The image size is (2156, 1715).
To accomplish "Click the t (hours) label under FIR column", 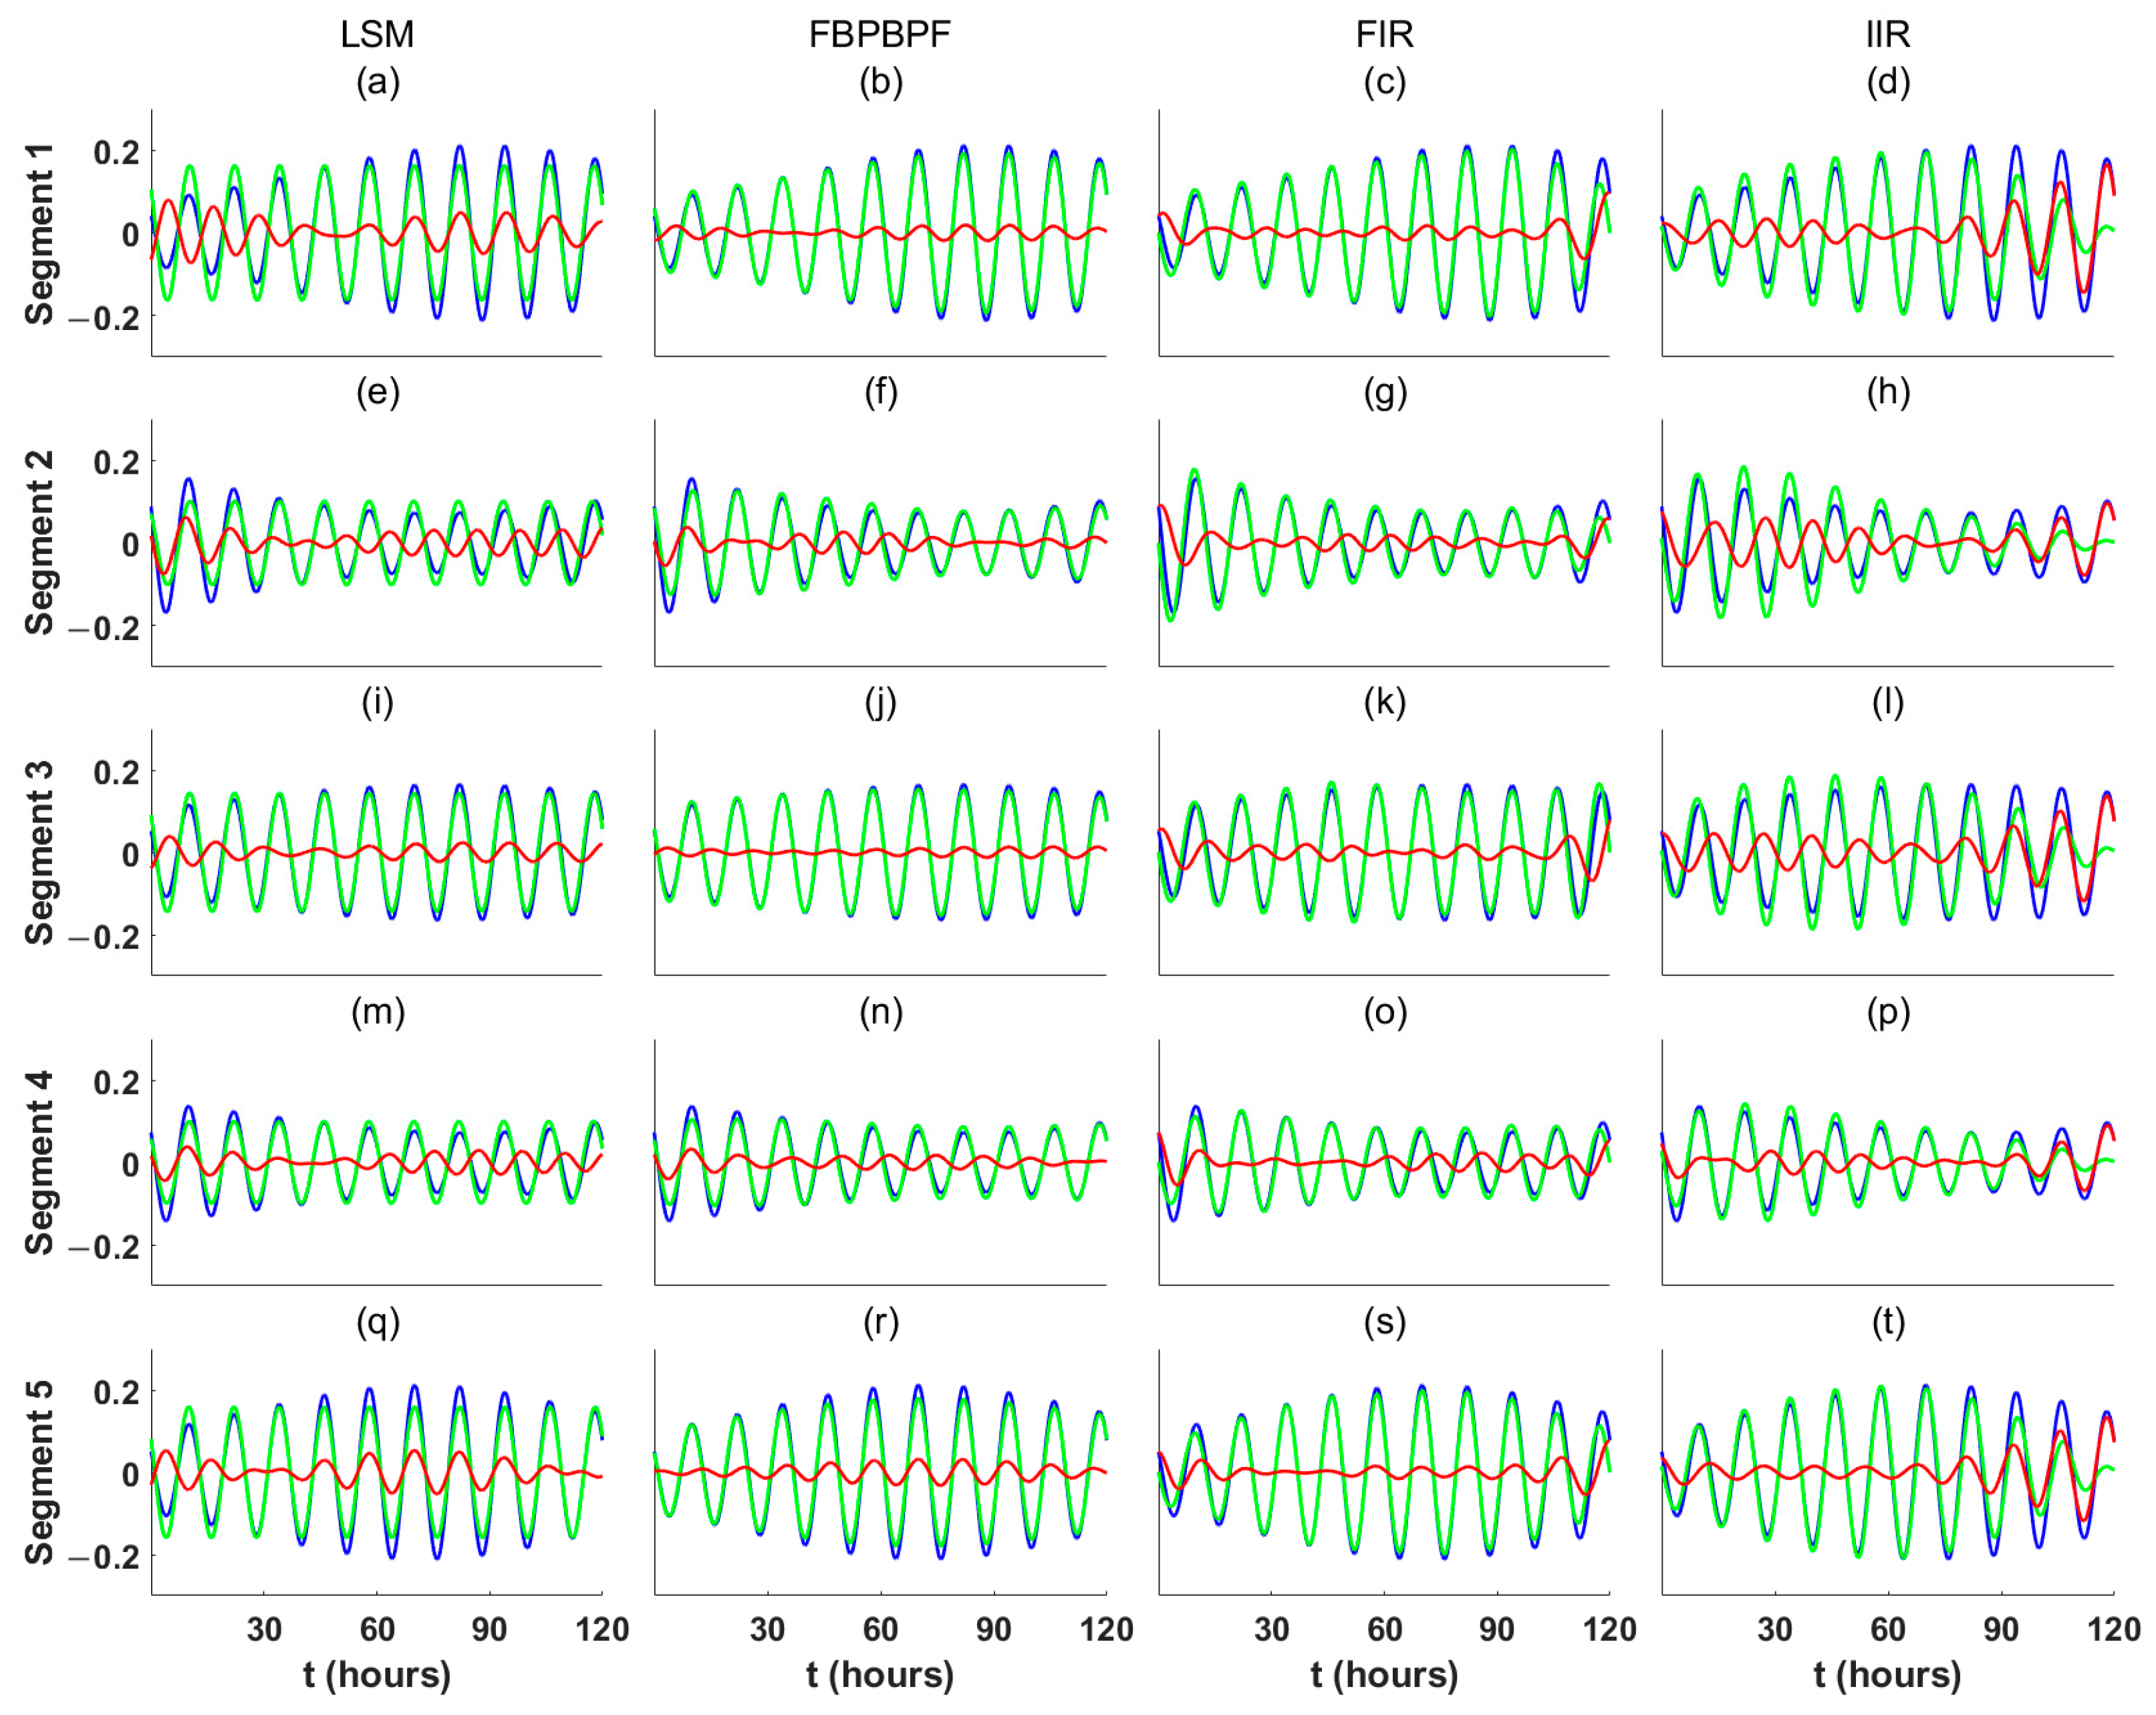I will [x=1384, y=1675].
